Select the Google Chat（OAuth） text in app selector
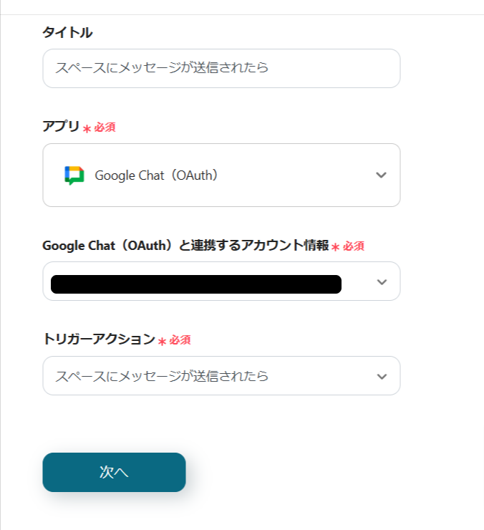 156,175
